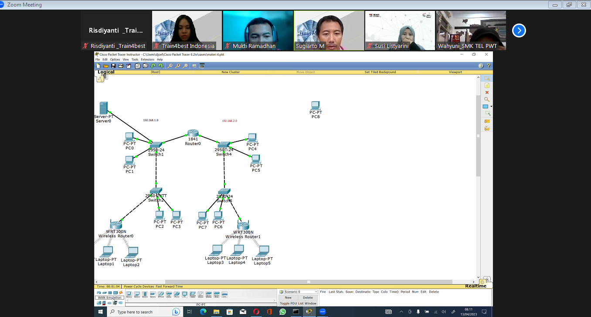Open the Scenario 0 dropdown
The width and height of the screenshot is (591, 317).
point(299,292)
